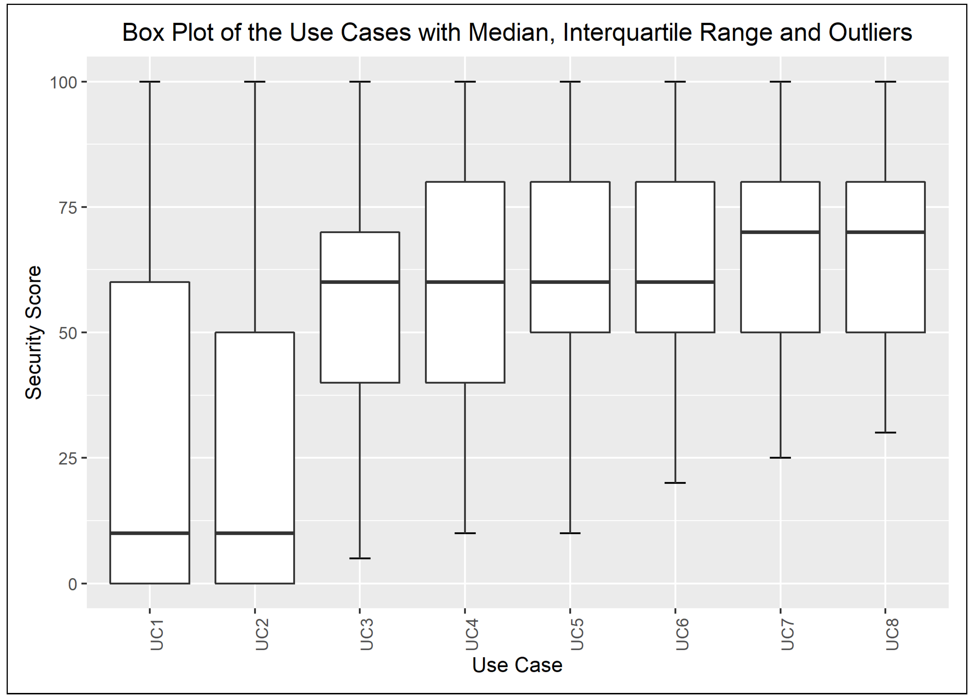Click the UC3 x-axis tick label

coord(367,634)
